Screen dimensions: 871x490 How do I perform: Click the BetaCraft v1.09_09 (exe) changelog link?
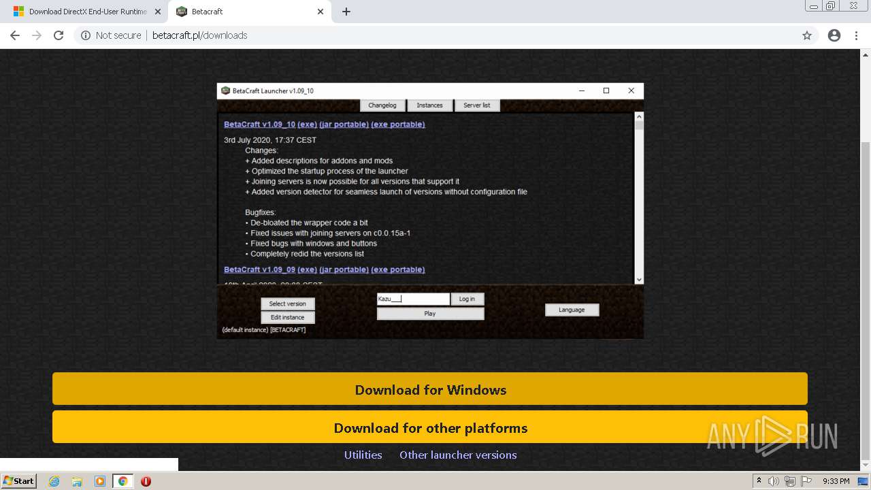[306, 269]
